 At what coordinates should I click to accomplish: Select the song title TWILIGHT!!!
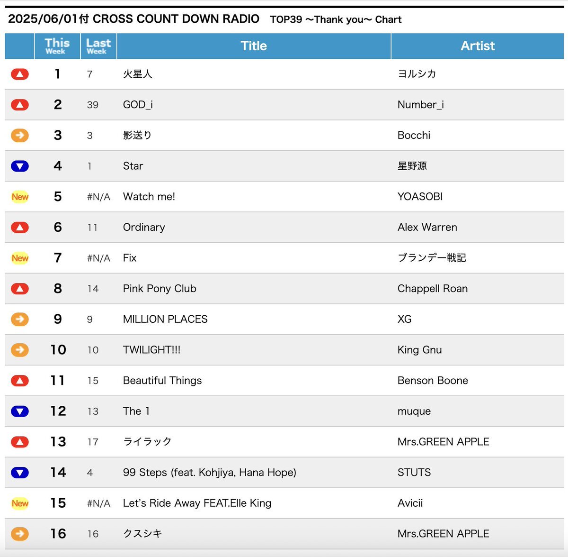[x=151, y=350]
